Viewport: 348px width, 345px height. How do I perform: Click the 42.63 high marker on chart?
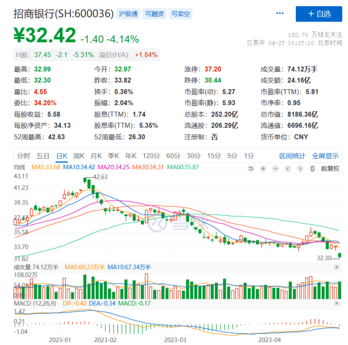[x=100, y=177]
